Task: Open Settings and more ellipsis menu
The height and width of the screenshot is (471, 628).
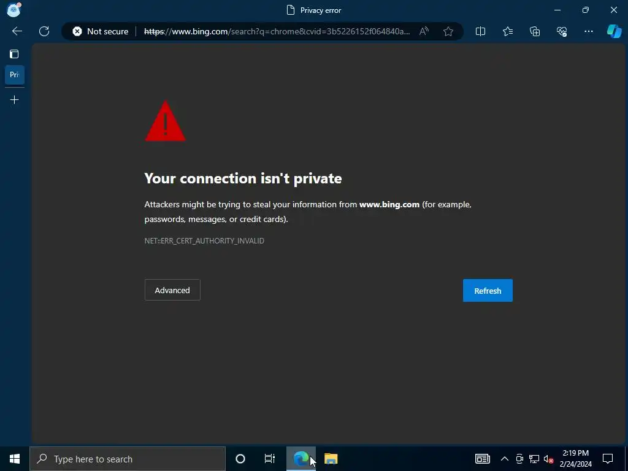Action: 588,31
